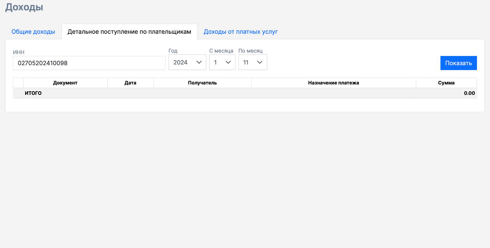Open the С месяца dropdown
This screenshot has height=248, width=490.
coord(222,62)
